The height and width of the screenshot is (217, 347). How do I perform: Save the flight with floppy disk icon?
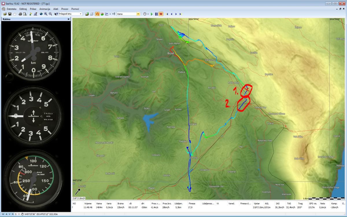[x=10, y=14]
